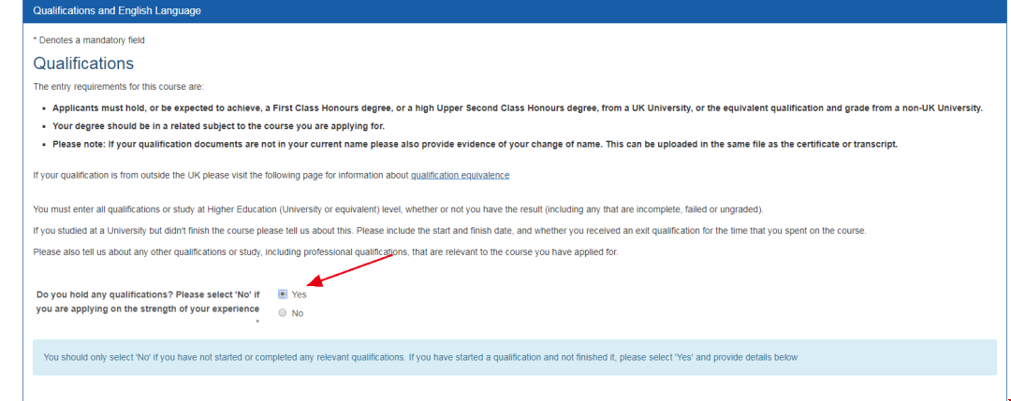
Task: Click the mandatory asterisk below the question label
Action: pyautogui.click(x=256, y=322)
